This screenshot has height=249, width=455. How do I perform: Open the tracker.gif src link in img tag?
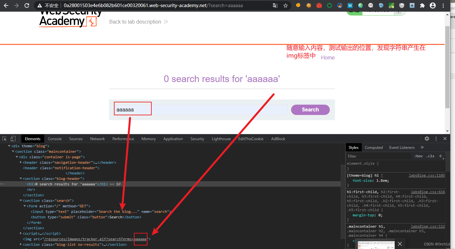tap(95, 239)
